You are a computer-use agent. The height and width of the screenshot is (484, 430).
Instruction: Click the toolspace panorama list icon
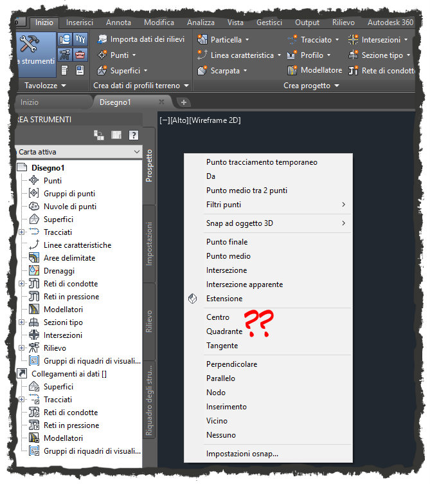116,135
